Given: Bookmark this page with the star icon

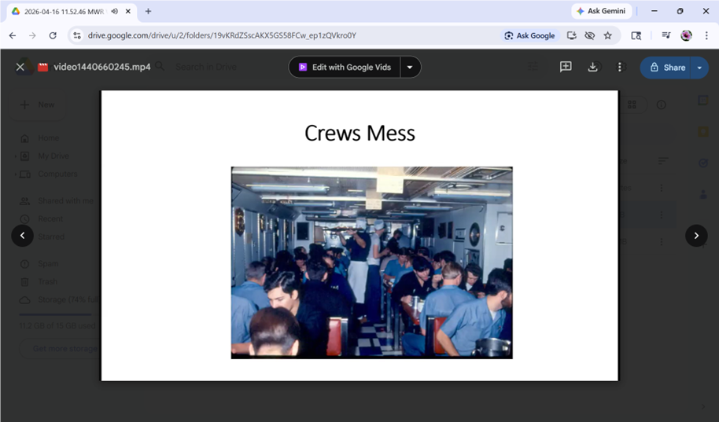Looking at the screenshot, I should coord(607,35).
